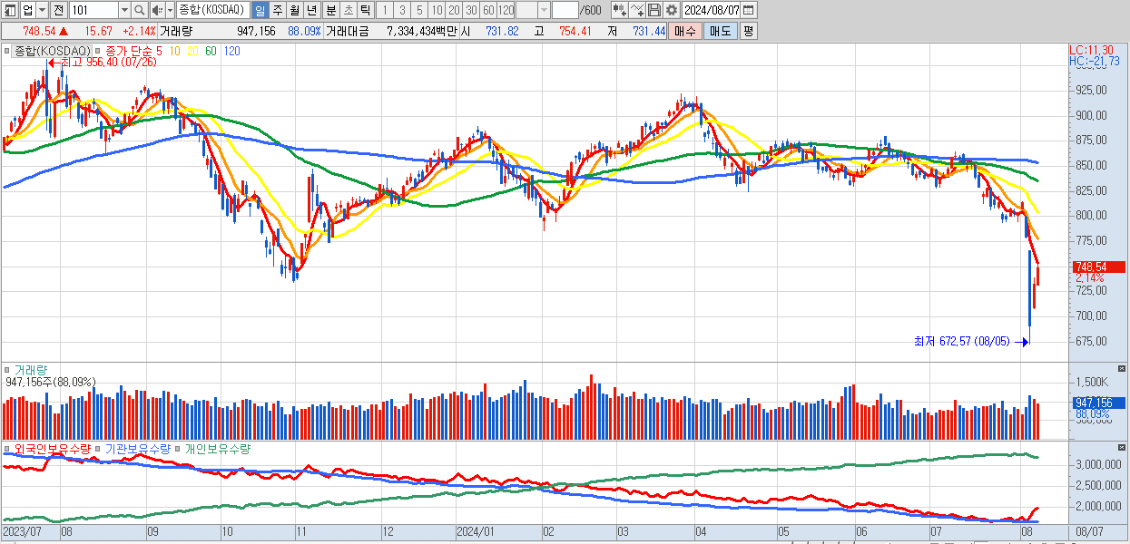Open the chart layout icon at top-left
This screenshot has height=544, width=1130.
[x=10, y=10]
